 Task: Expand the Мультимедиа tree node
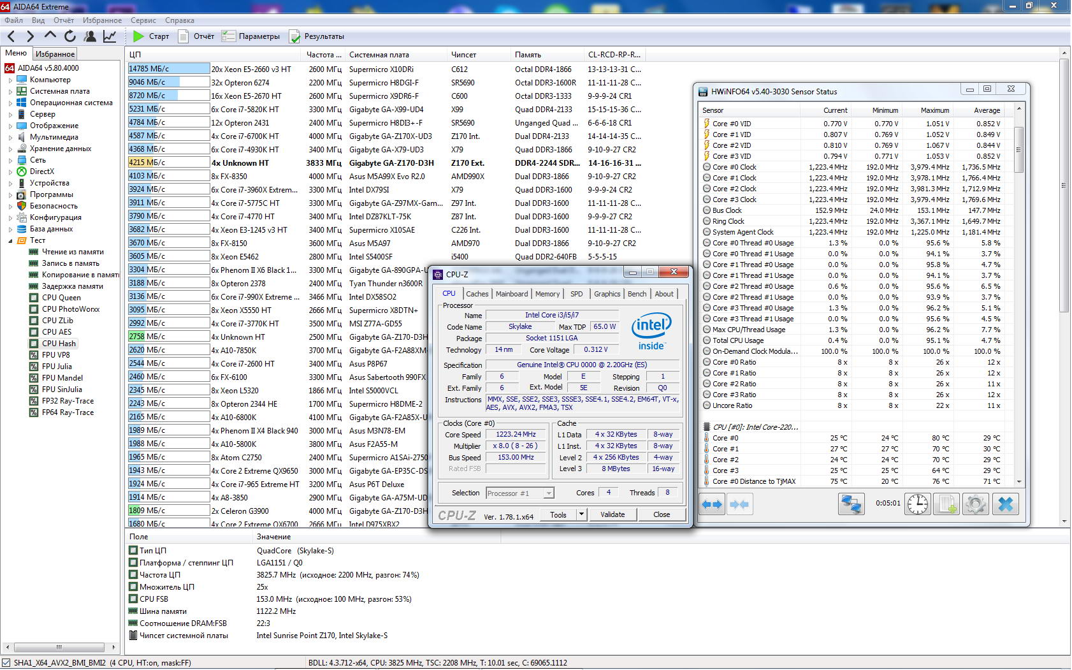click(10, 138)
